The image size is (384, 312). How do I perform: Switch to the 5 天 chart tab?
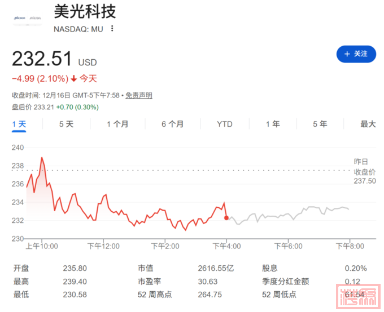coord(67,124)
